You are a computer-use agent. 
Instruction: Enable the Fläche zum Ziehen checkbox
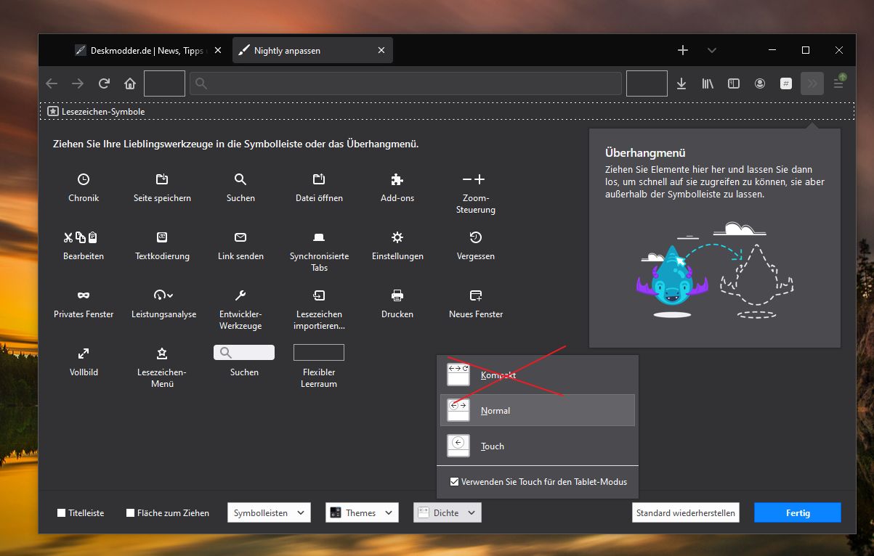click(x=131, y=513)
